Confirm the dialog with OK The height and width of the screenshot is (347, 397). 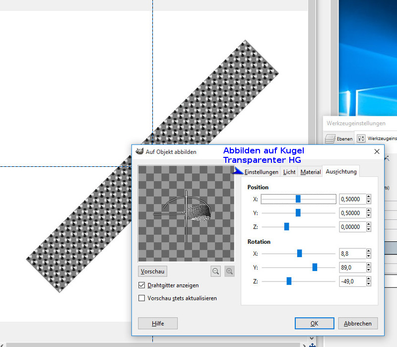[314, 323]
